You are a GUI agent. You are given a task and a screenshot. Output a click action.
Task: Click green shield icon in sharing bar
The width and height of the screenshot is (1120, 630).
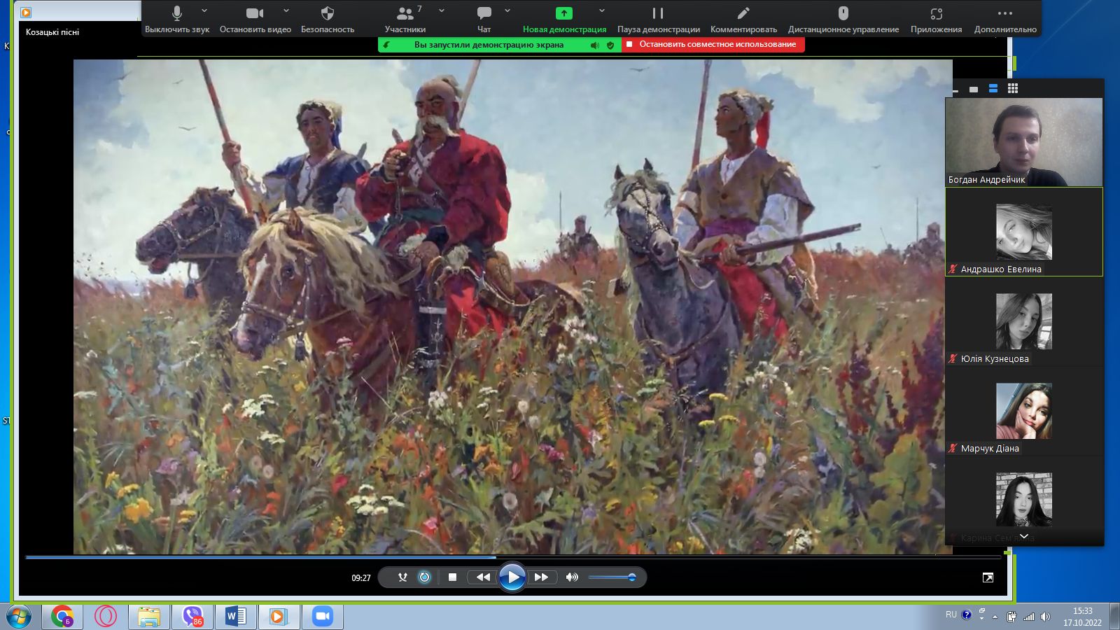coord(610,45)
